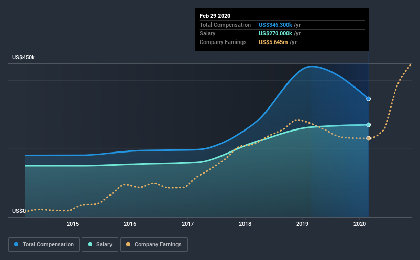Click the teal Salary data point
The width and height of the screenshot is (420, 260).
368,125
